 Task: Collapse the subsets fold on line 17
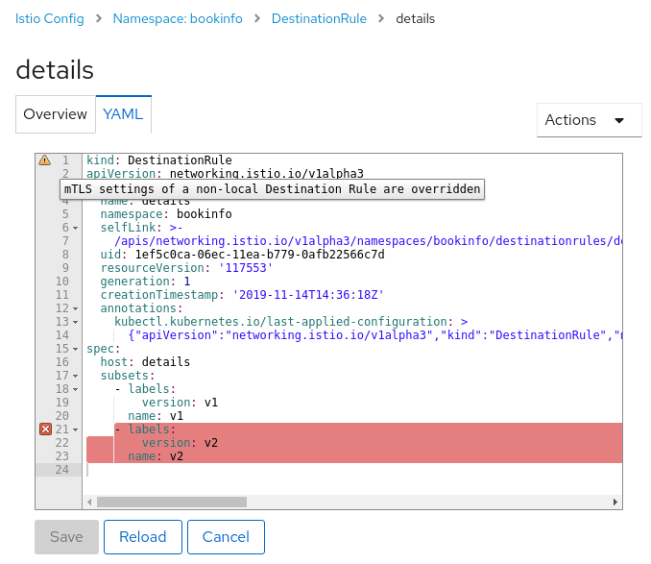[x=75, y=376]
